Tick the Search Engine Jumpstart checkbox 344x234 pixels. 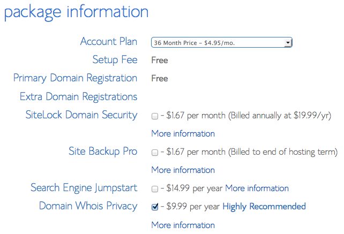point(155,188)
